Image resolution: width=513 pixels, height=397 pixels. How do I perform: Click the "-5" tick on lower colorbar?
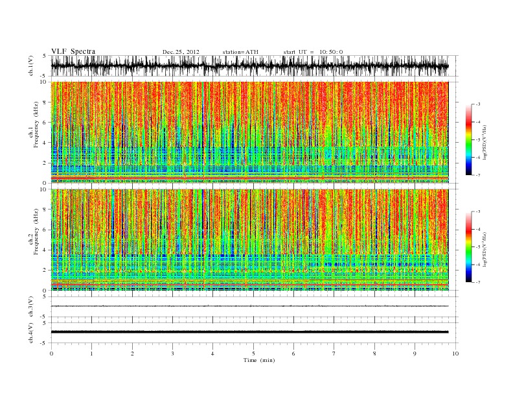[x=477, y=247]
